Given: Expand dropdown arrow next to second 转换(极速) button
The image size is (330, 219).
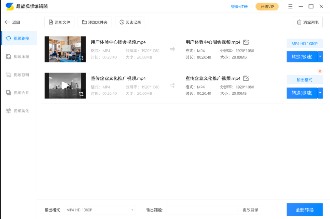Looking at the screenshot, I should coord(320,93).
